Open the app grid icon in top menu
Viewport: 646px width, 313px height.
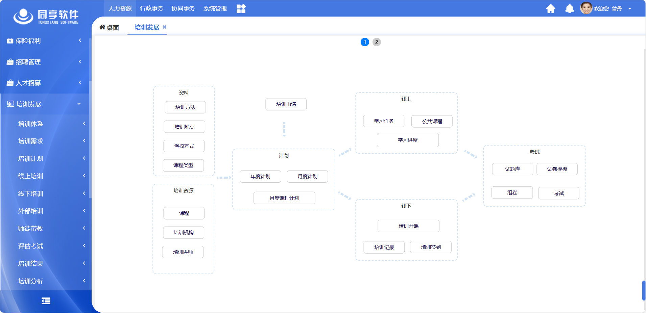coord(241,9)
